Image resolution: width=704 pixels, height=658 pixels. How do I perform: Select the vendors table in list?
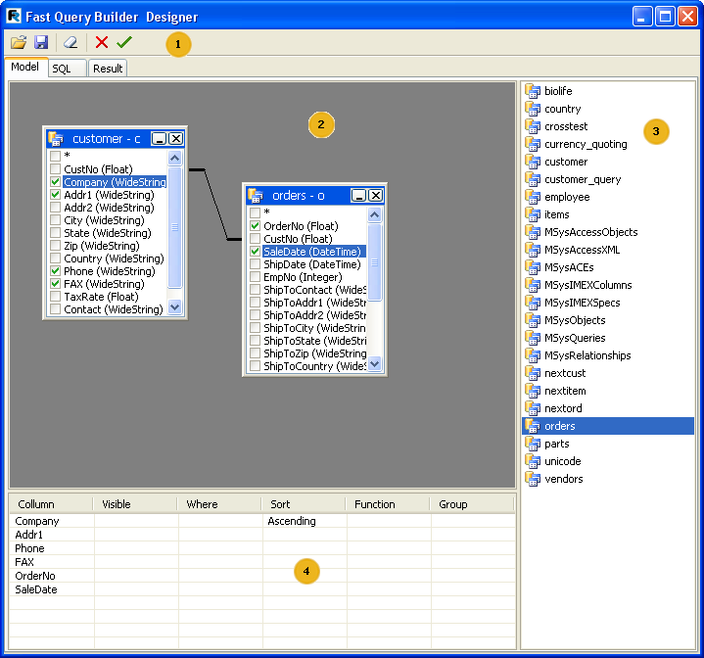coord(563,479)
